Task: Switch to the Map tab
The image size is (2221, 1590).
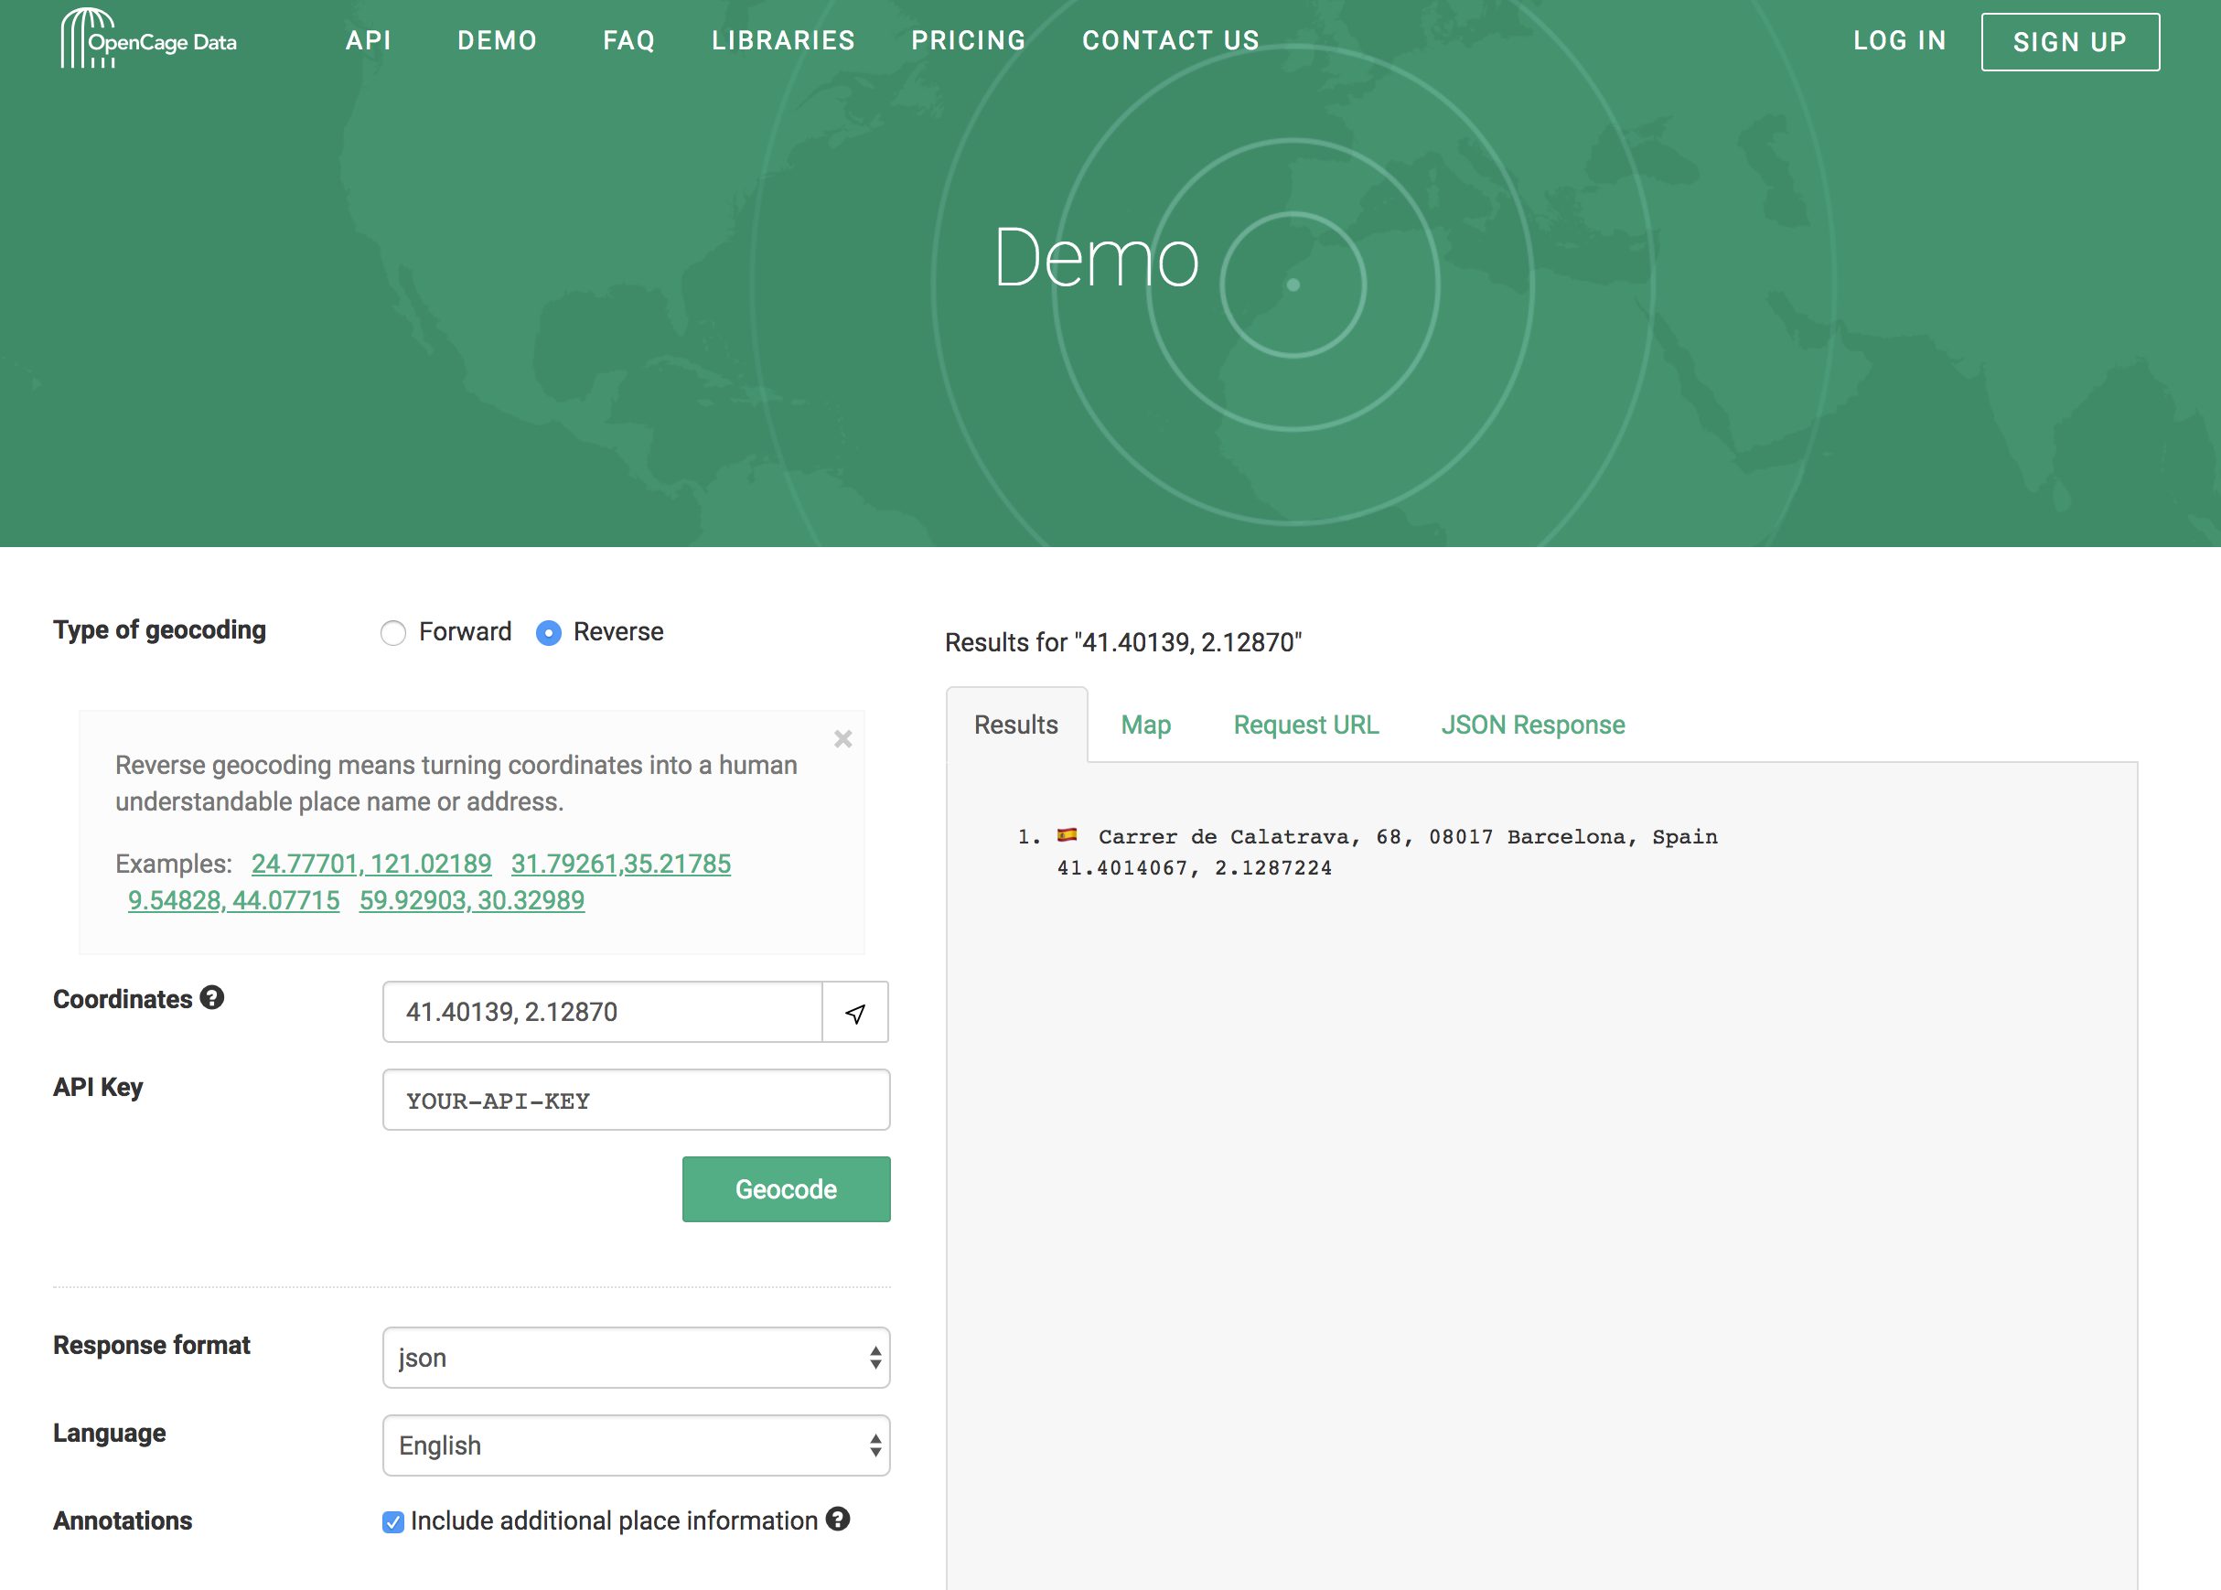Action: tap(1145, 725)
